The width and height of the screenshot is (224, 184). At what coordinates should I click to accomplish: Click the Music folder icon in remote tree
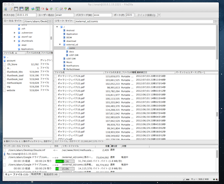[64, 62]
